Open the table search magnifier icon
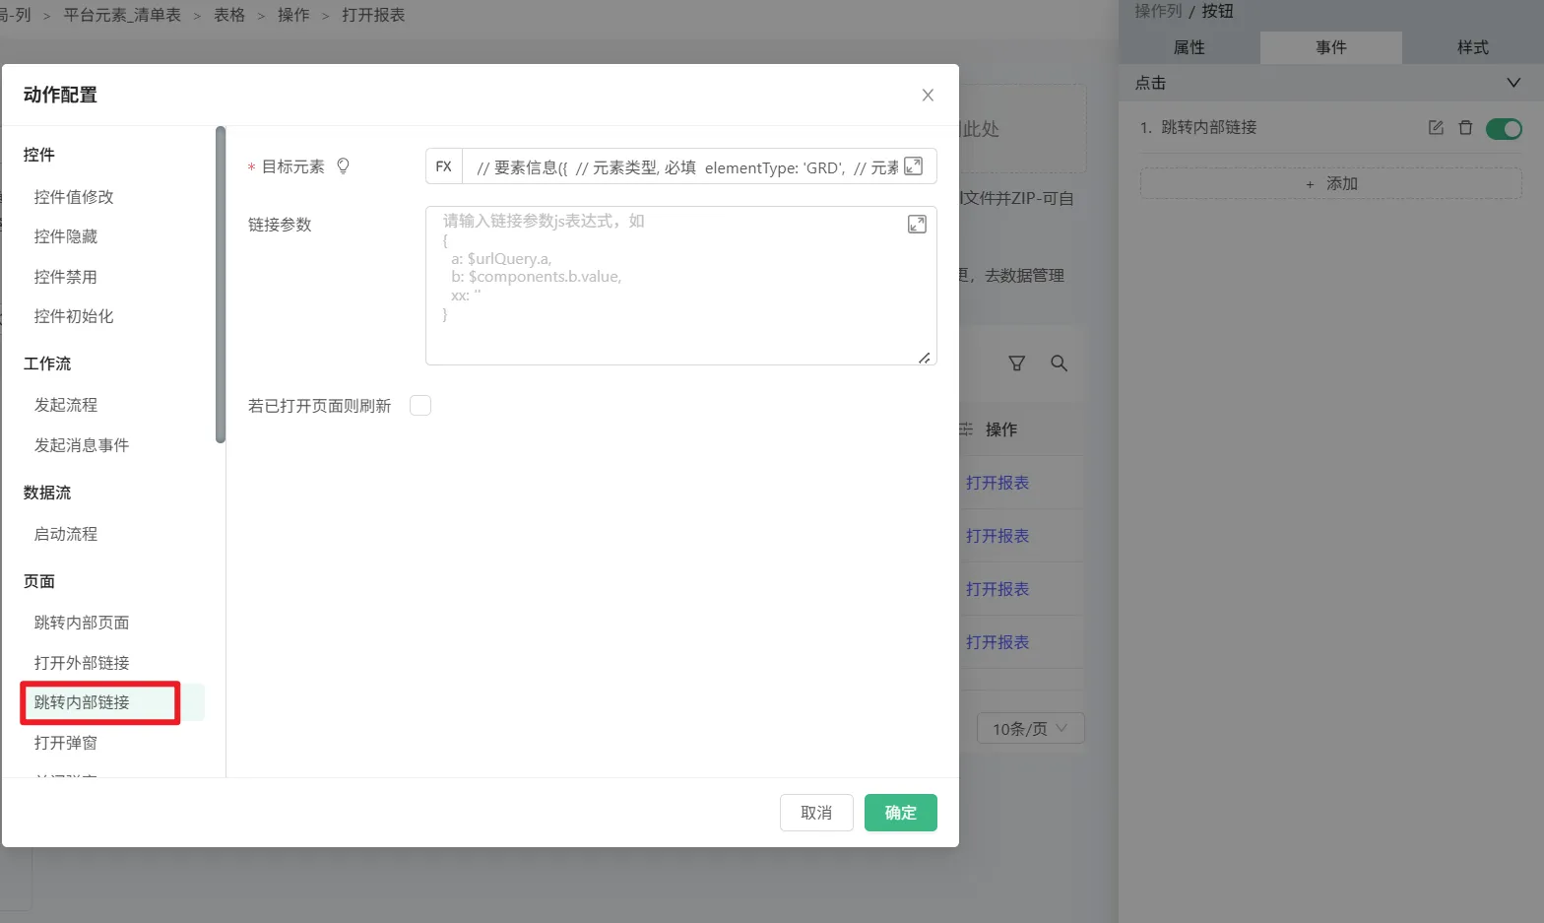Image resolution: width=1544 pixels, height=923 pixels. coord(1060,363)
